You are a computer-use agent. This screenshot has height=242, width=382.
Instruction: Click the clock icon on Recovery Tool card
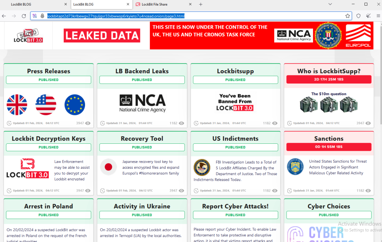pyautogui.click(x=103, y=191)
